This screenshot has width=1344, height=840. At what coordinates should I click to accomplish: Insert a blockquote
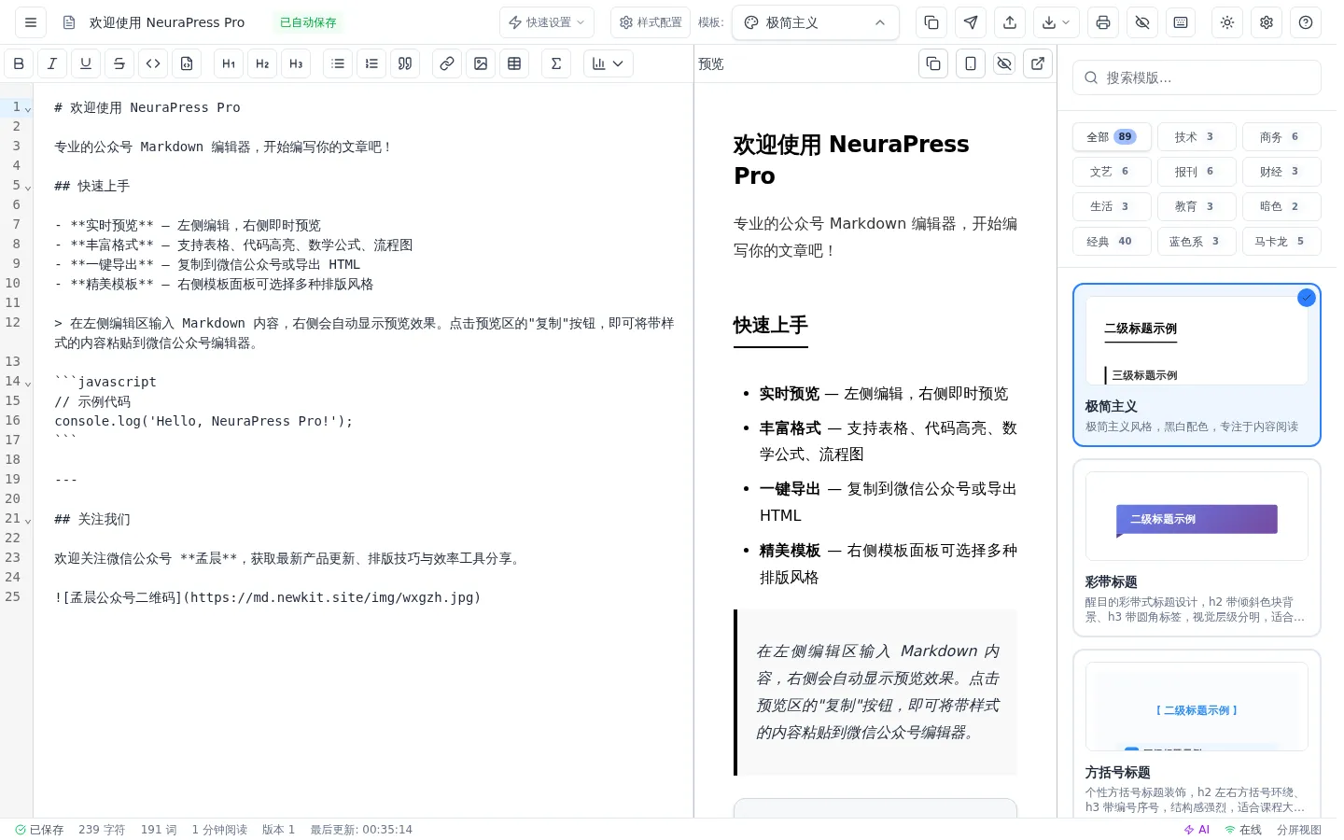405,63
